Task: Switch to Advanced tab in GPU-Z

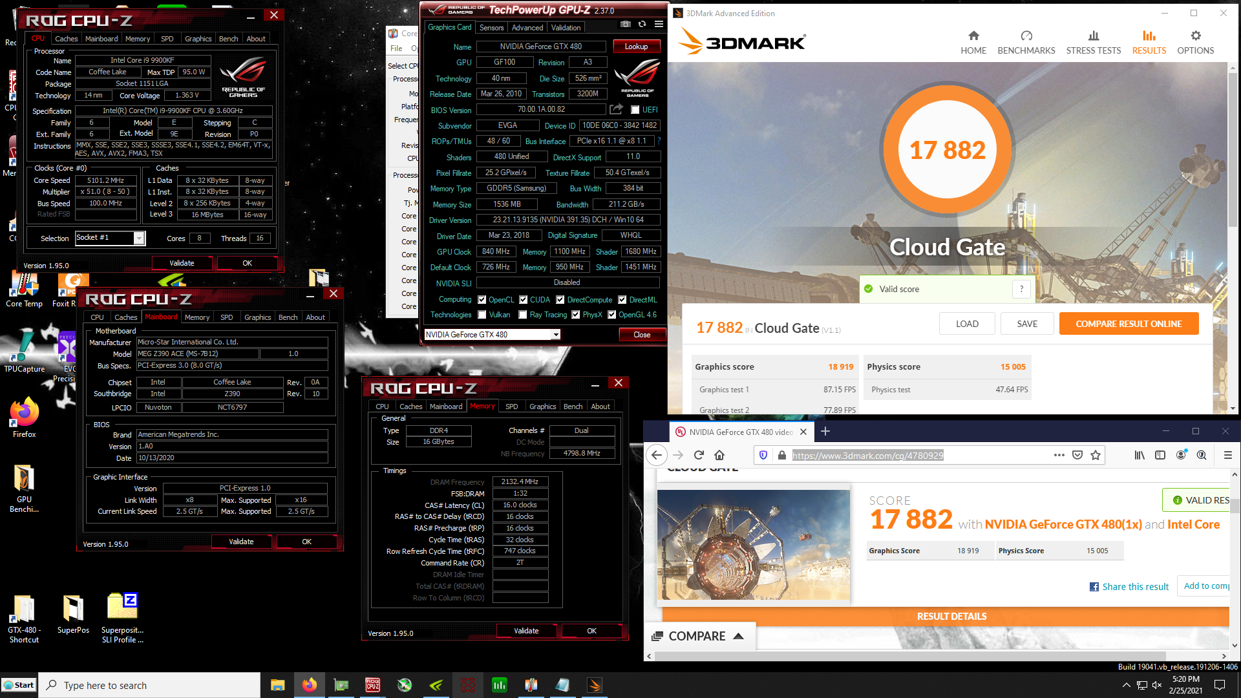Action: 527,28
